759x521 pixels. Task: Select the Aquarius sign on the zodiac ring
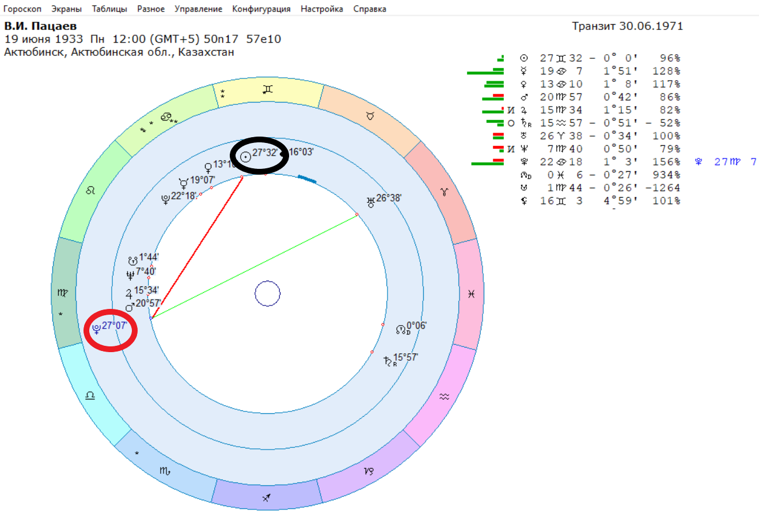pos(444,397)
